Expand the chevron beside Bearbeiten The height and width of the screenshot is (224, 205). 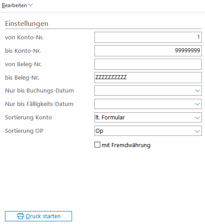coord(30,5)
